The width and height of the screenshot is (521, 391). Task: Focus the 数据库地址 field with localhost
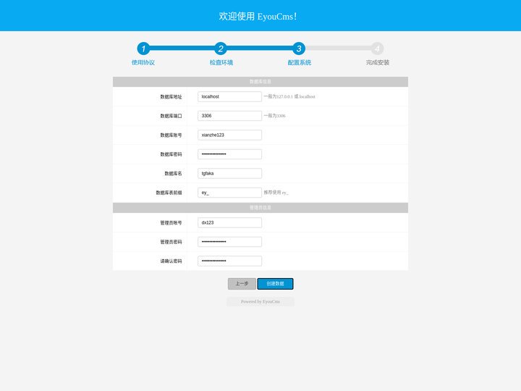tap(229, 97)
